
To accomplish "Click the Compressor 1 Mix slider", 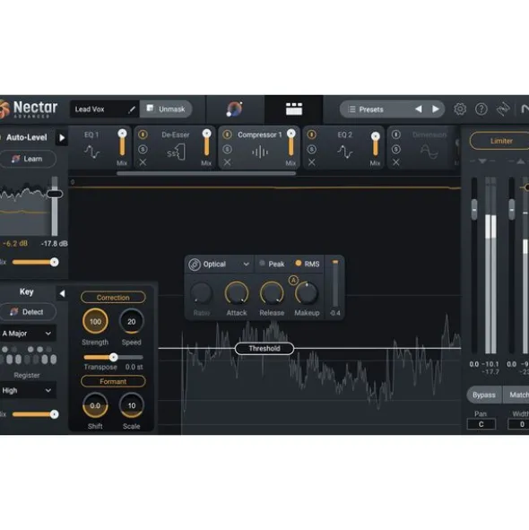I will click(291, 143).
